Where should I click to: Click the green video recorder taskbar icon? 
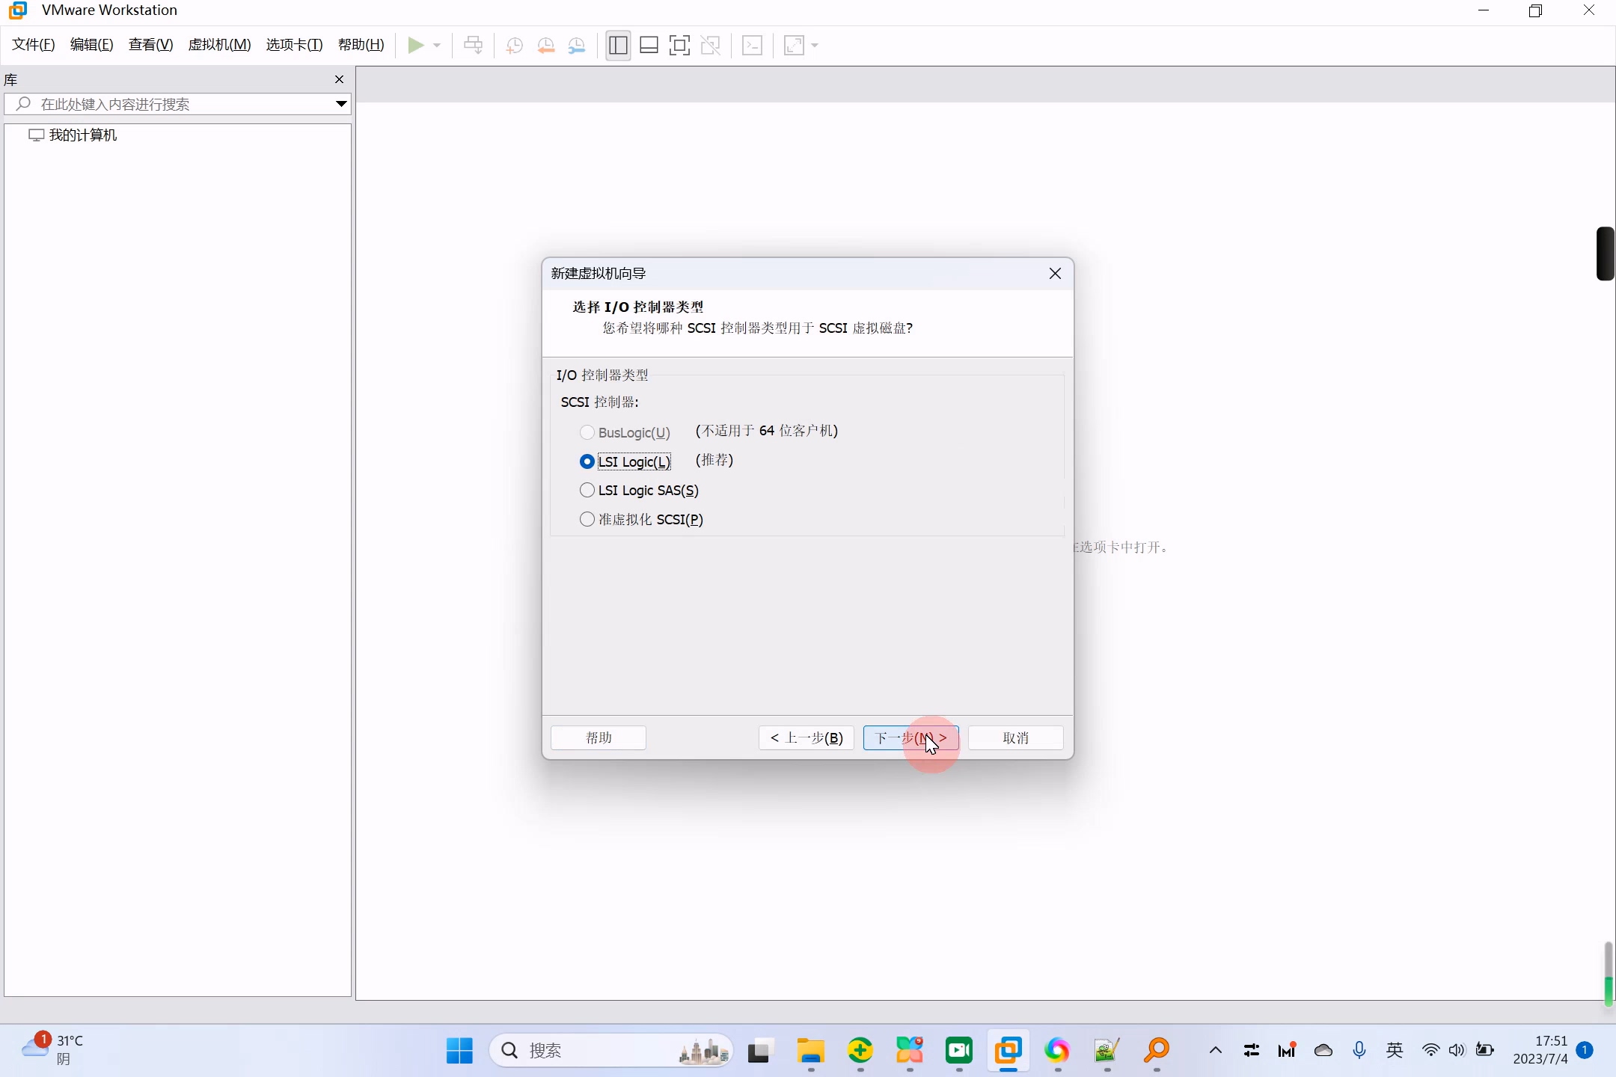coord(959,1051)
